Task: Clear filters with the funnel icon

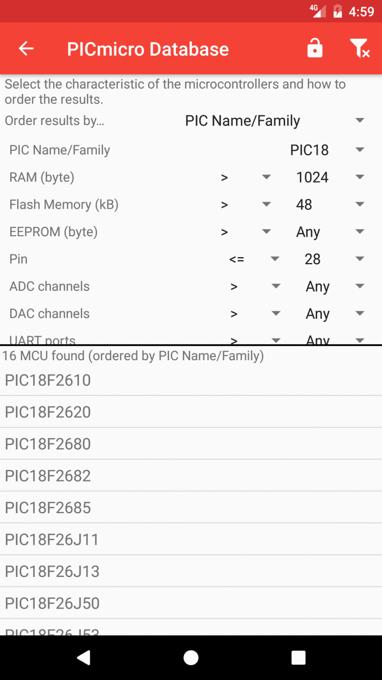Action: coord(360,49)
